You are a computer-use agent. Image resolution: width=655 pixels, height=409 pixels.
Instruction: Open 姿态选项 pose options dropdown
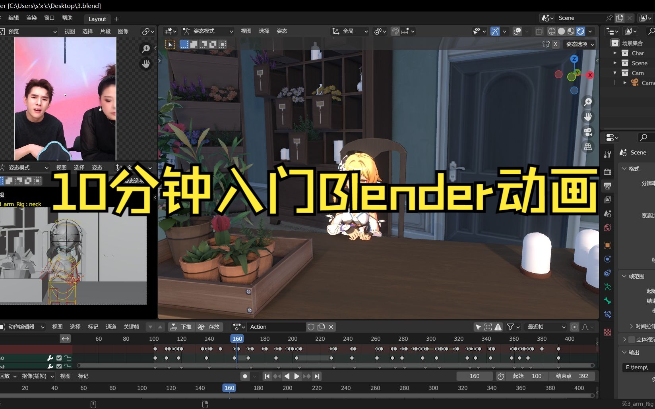click(x=580, y=44)
